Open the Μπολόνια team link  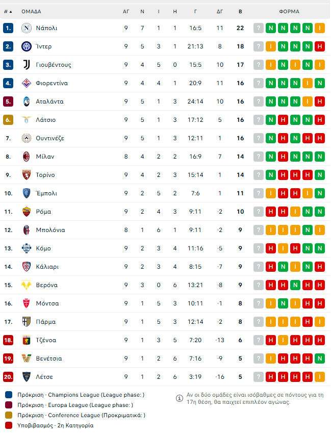pos(50,230)
